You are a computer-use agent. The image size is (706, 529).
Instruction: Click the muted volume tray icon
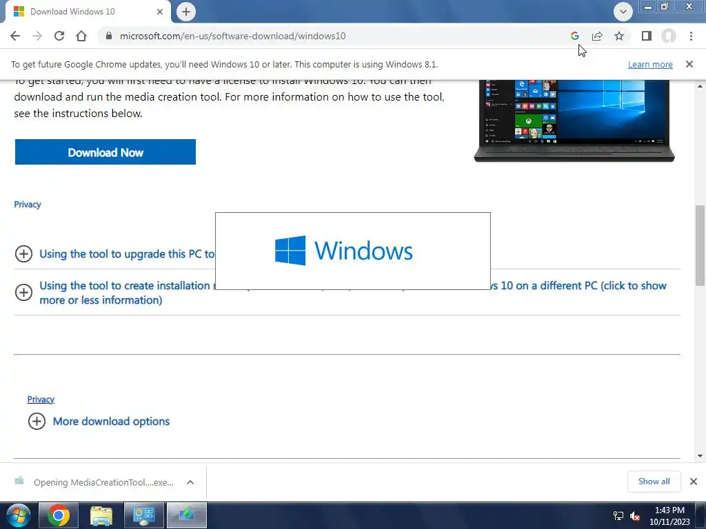635,516
